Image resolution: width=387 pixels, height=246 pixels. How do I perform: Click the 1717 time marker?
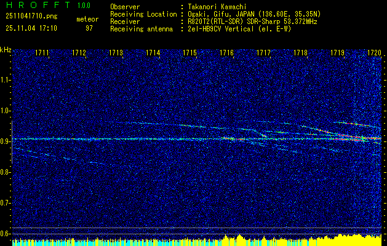263,52
